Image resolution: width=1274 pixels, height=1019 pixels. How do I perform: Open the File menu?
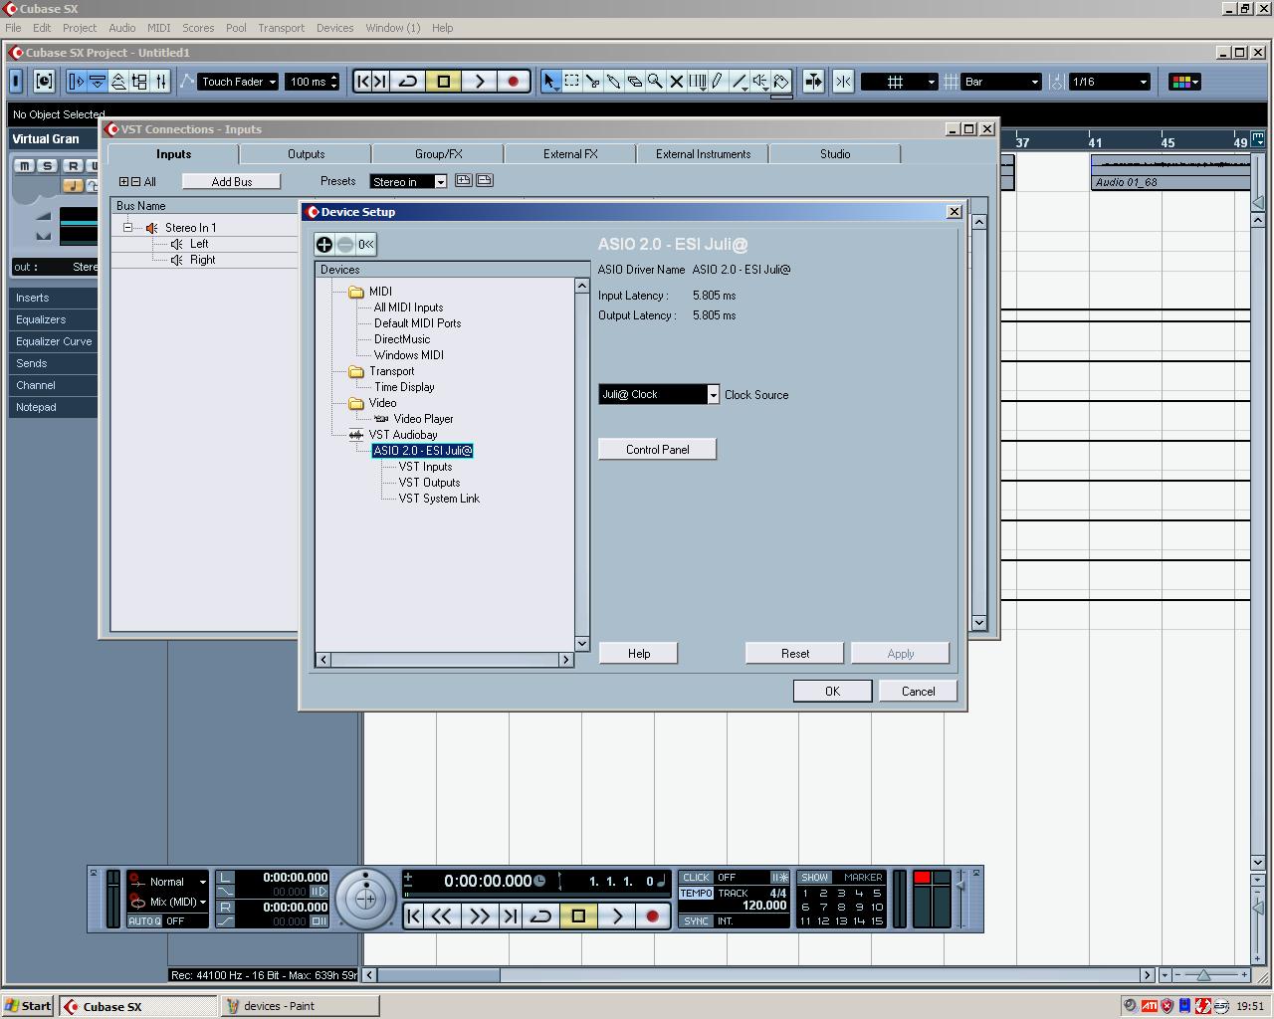[13, 28]
